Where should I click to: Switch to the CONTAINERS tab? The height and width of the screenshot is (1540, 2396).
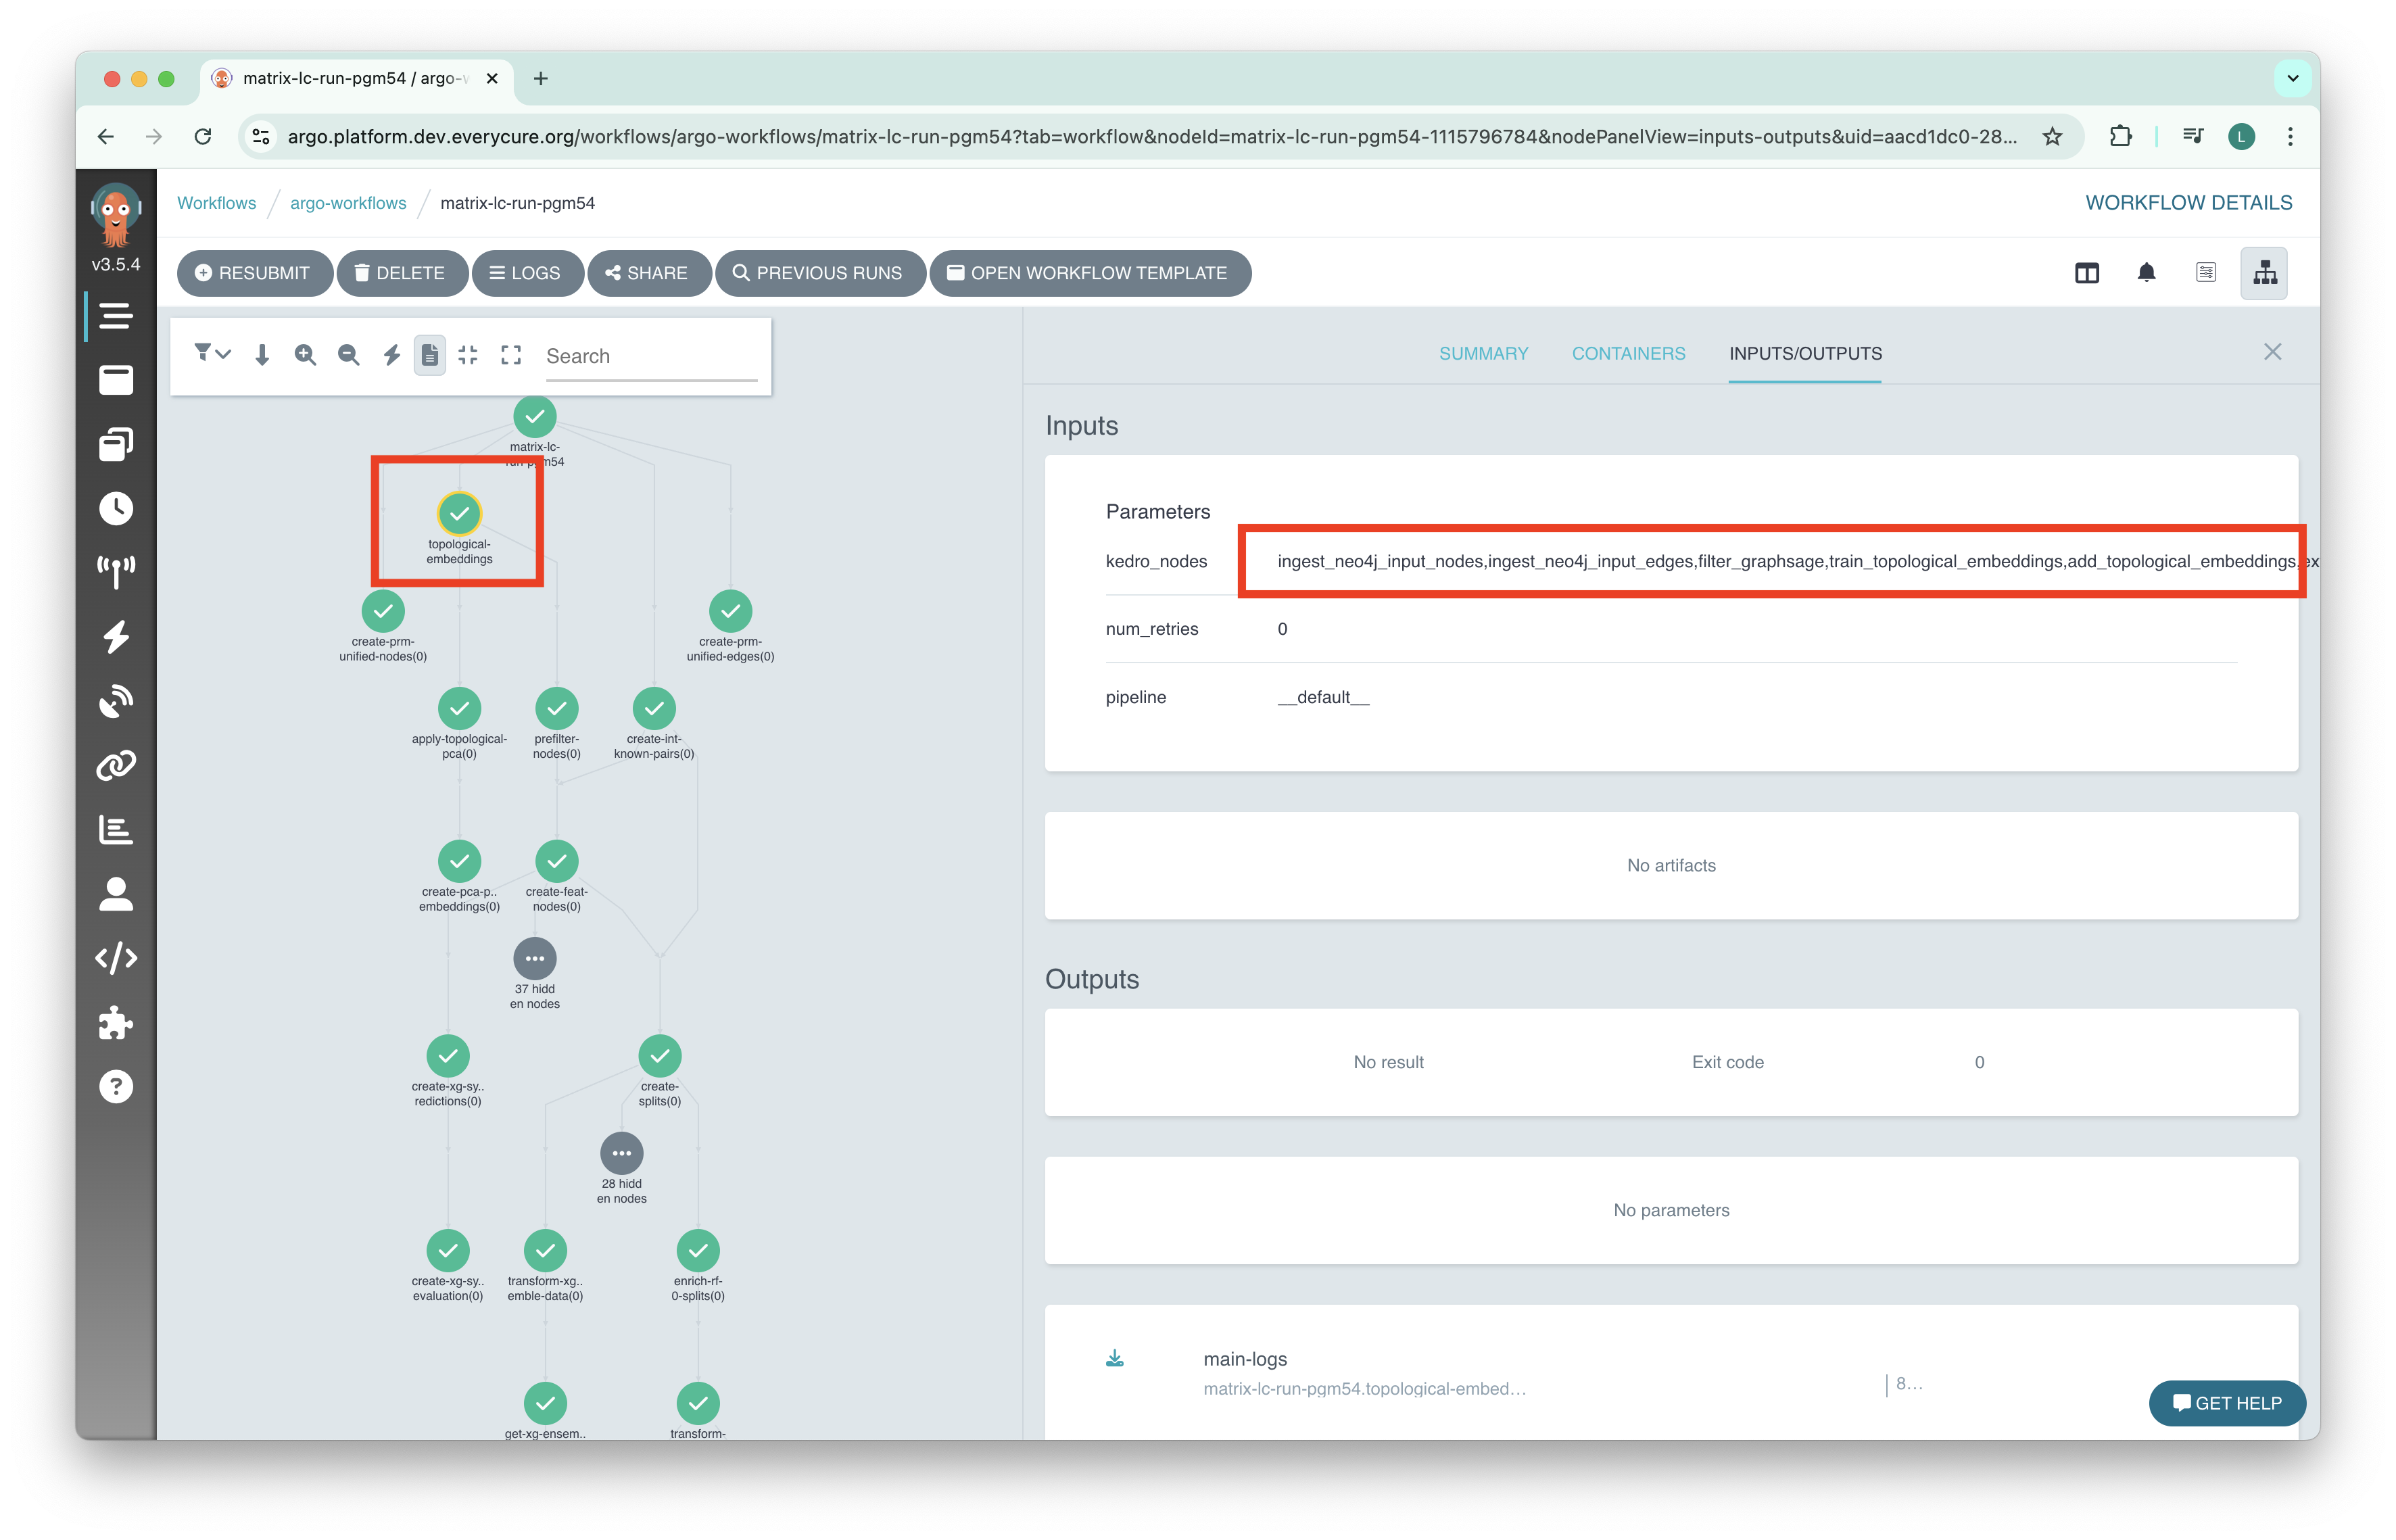pyautogui.click(x=1628, y=353)
